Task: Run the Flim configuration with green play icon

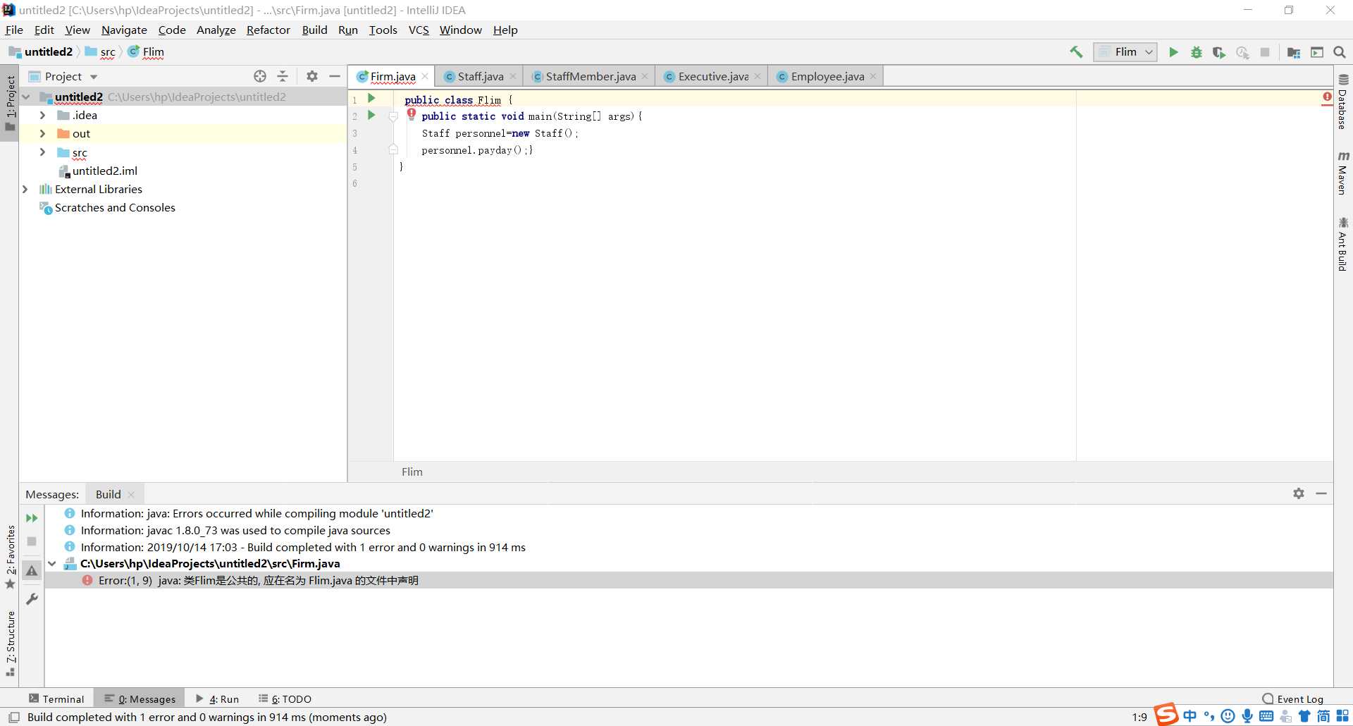Action: (x=1173, y=52)
